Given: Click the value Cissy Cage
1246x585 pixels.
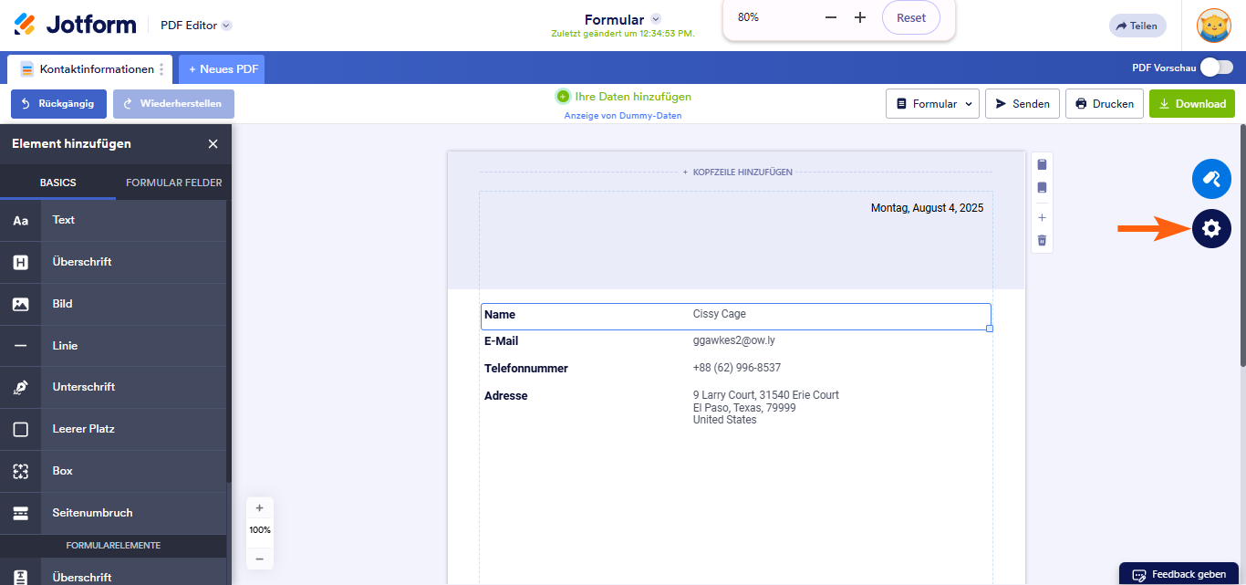Looking at the screenshot, I should (x=720, y=314).
